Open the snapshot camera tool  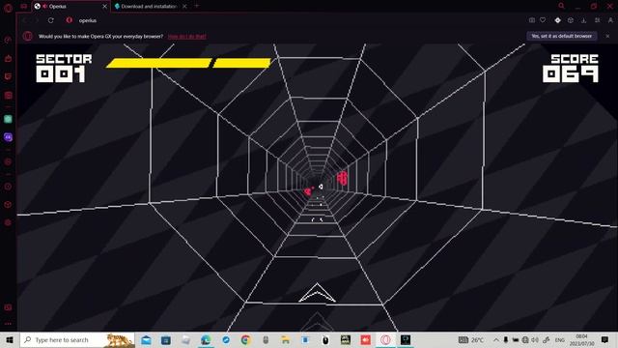(x=532, y=20)
